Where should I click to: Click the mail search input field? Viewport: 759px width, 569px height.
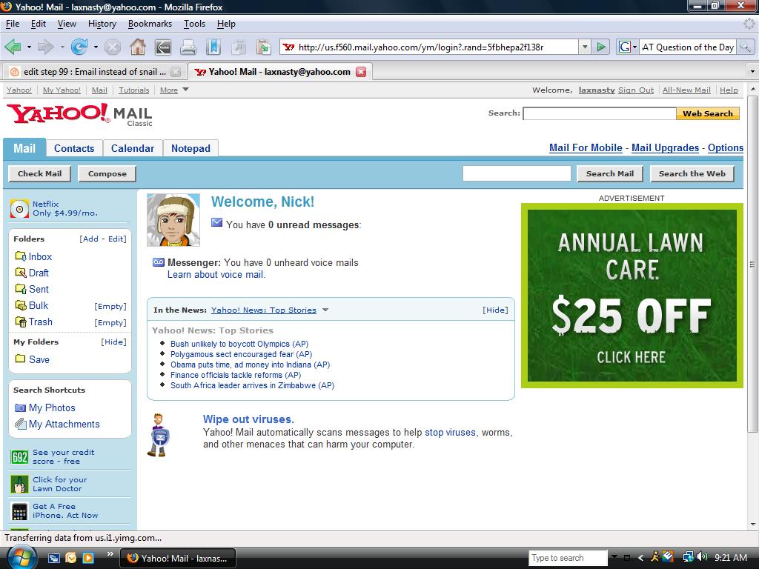[x=517, y=173]
